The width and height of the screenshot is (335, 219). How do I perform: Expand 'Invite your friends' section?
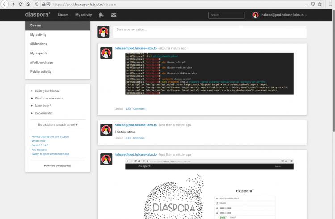tap(47, 91)
